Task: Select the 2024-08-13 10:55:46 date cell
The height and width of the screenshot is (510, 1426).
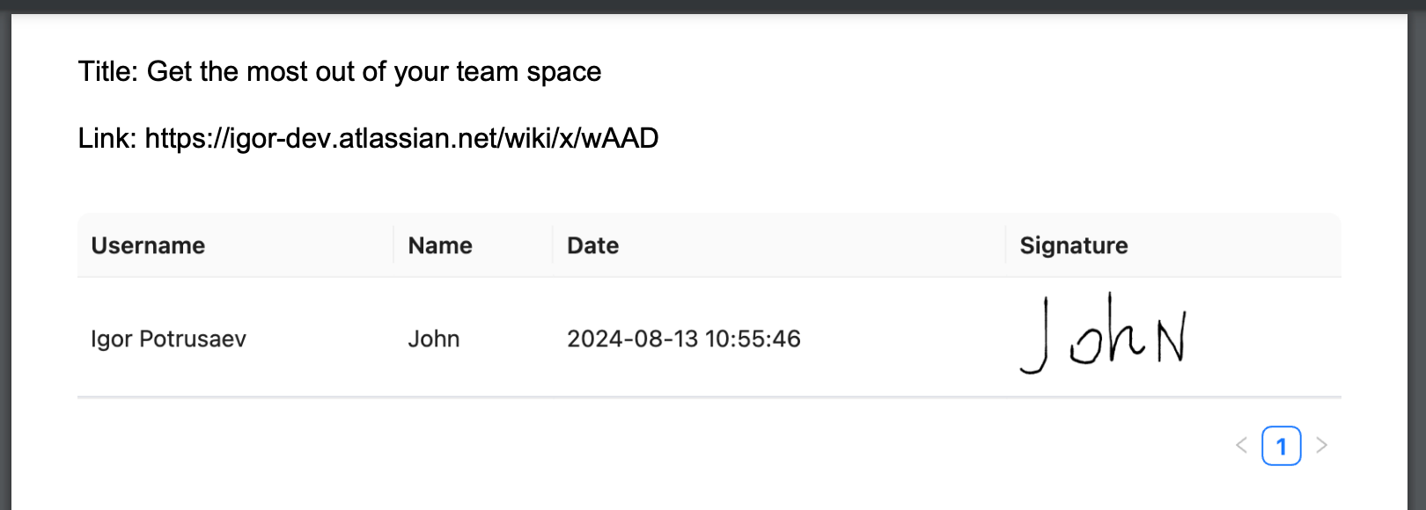Action: (x=684, y=339)
